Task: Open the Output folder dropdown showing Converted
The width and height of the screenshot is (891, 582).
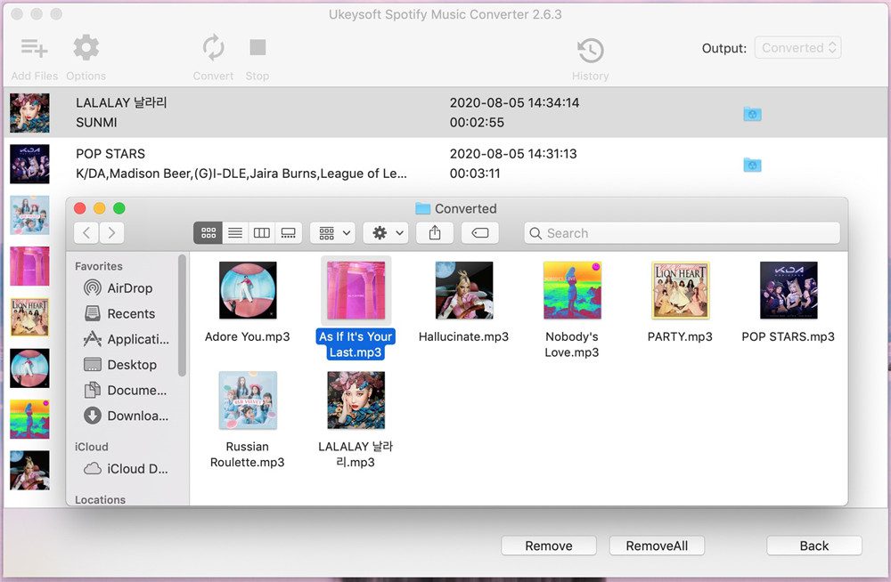Action: 797,48
